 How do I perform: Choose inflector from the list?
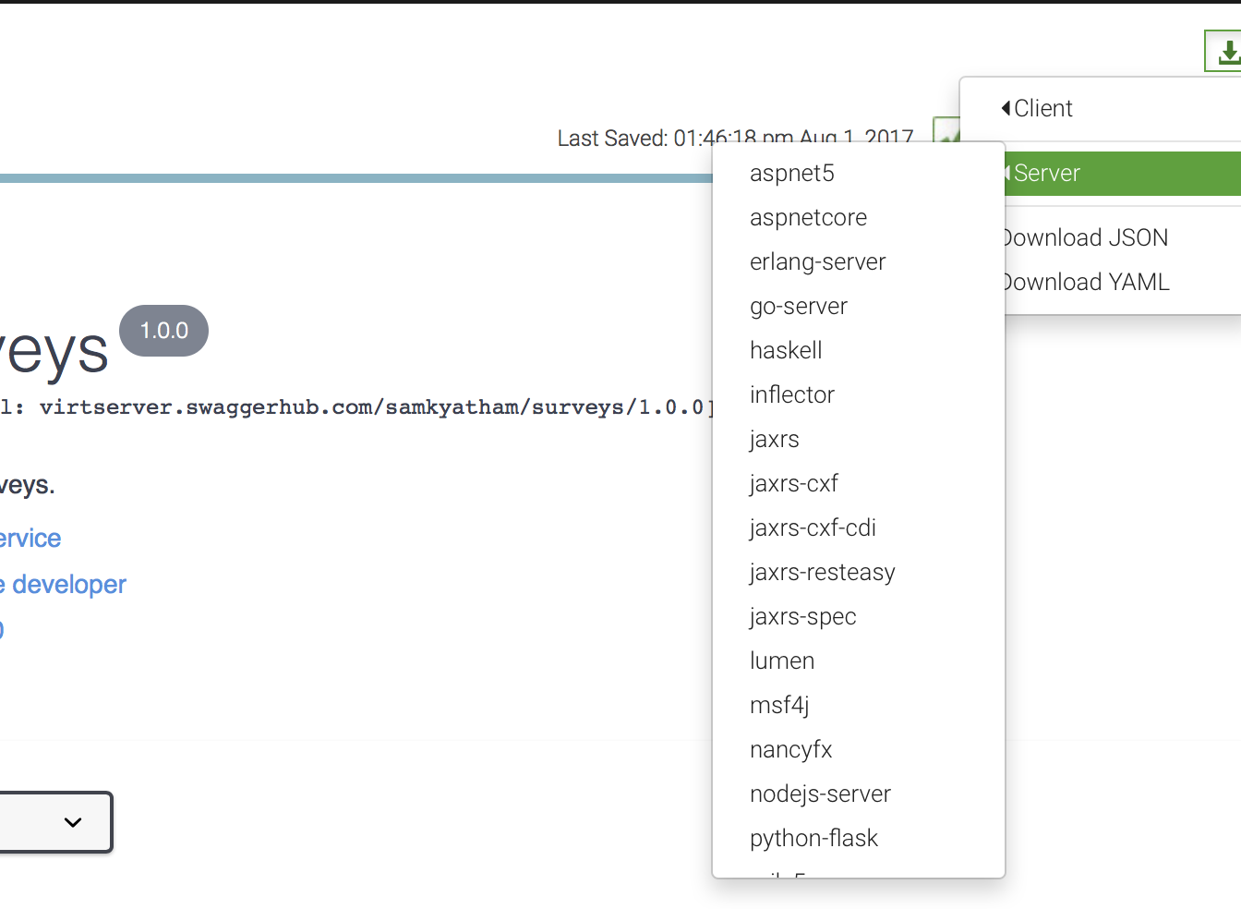click(x=791, y=395)
